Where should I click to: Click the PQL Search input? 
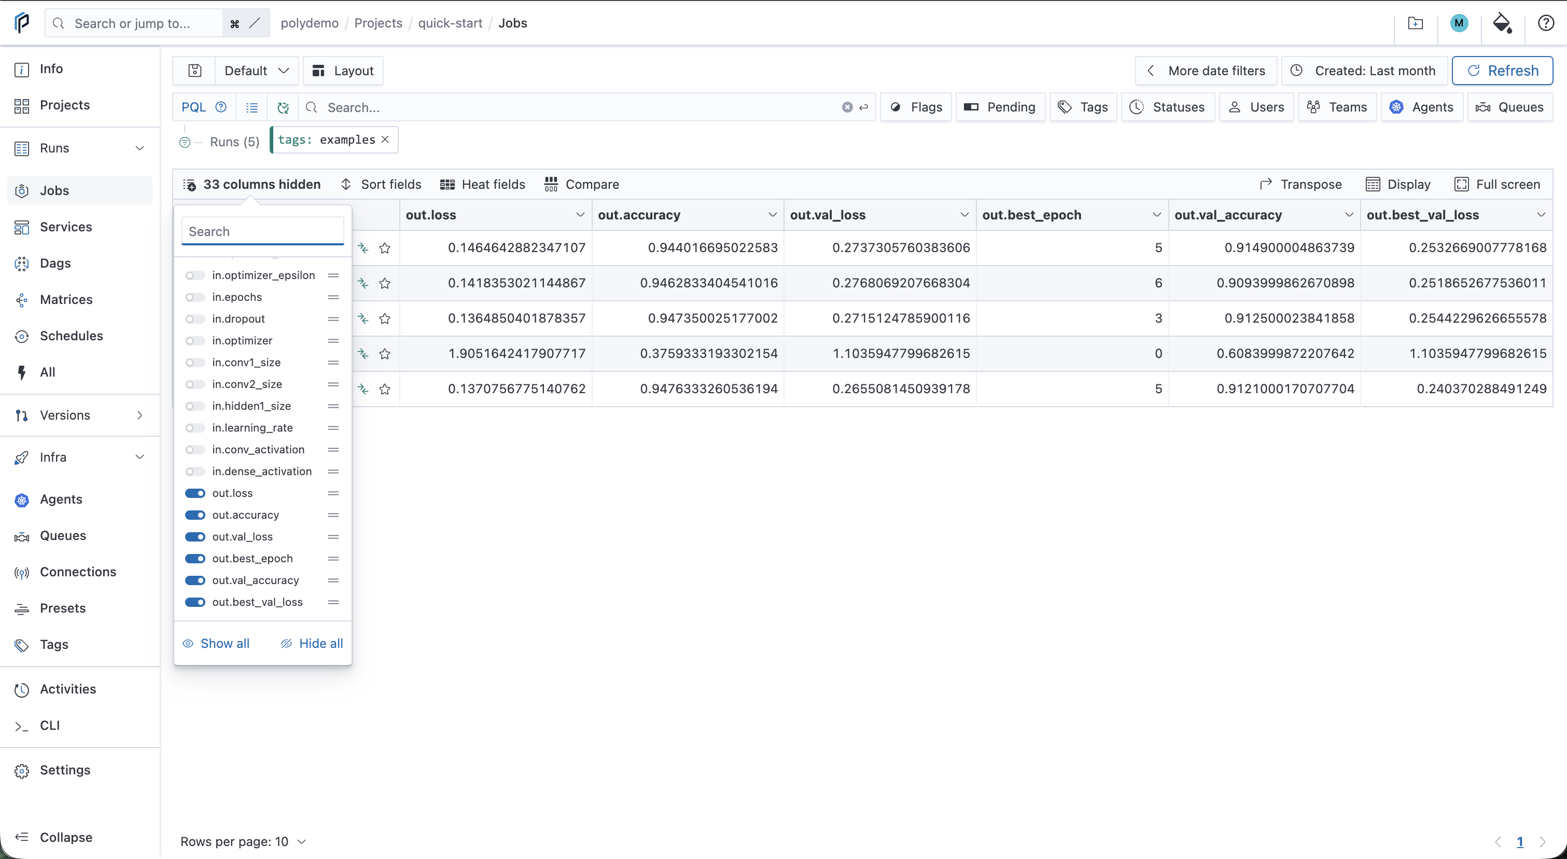click(x=578, y=108)
